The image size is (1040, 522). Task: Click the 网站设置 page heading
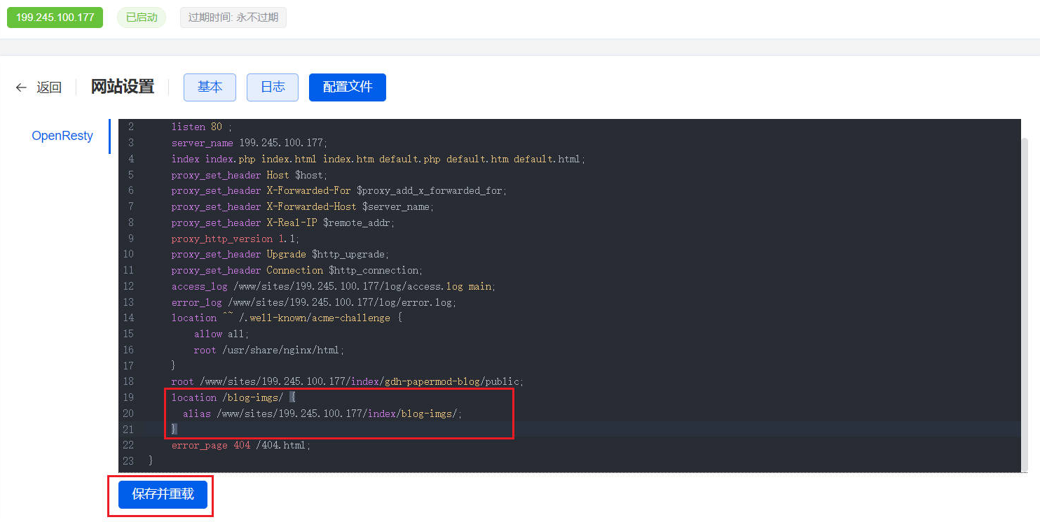pos(123,87)
